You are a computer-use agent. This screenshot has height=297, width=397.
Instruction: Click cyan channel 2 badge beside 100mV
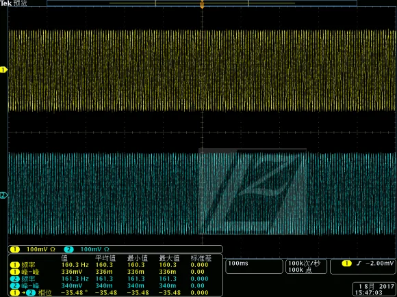click(x=68, y=249)
